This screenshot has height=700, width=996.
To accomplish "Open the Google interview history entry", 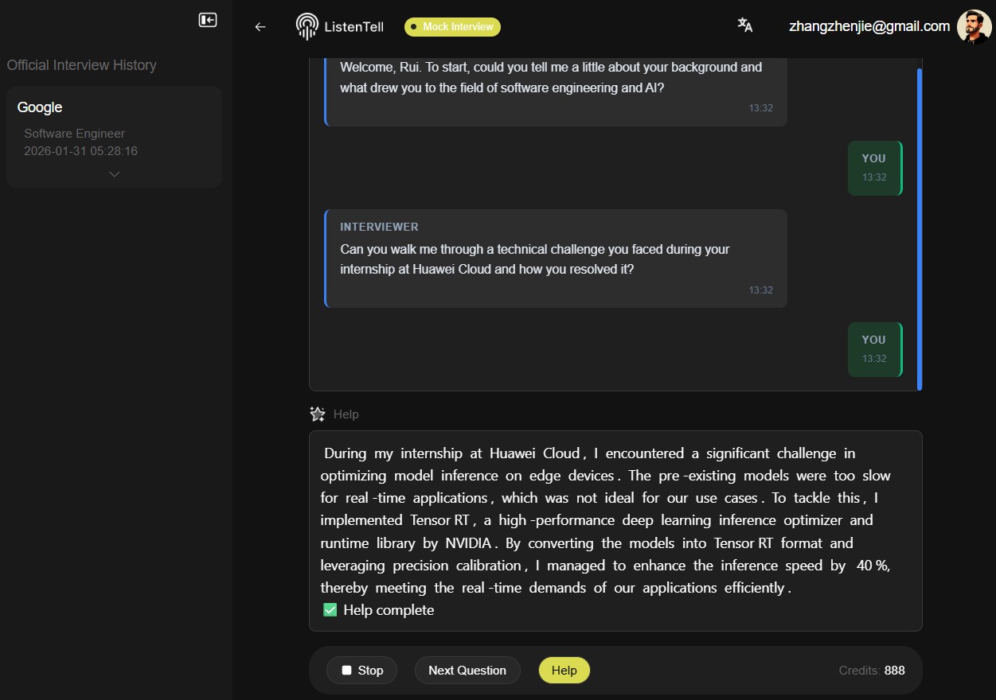I will pos(114,137).
